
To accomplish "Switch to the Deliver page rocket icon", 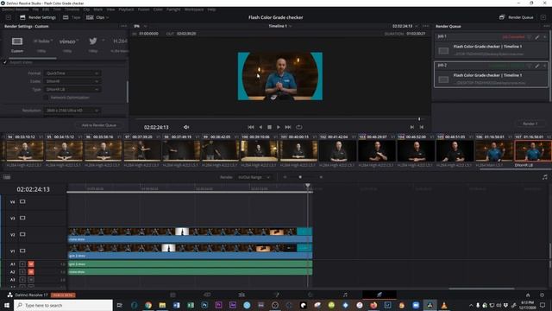I will point(379,295).
